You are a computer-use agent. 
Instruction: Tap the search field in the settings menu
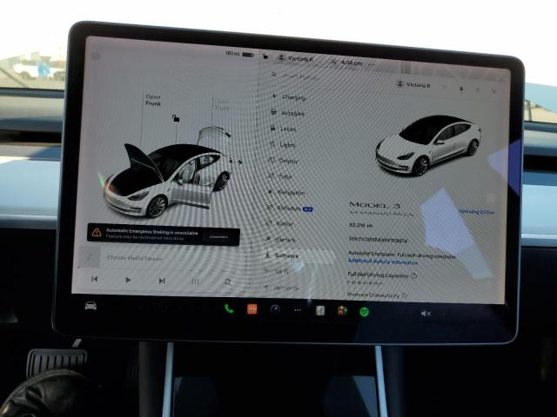click(299, 76)
